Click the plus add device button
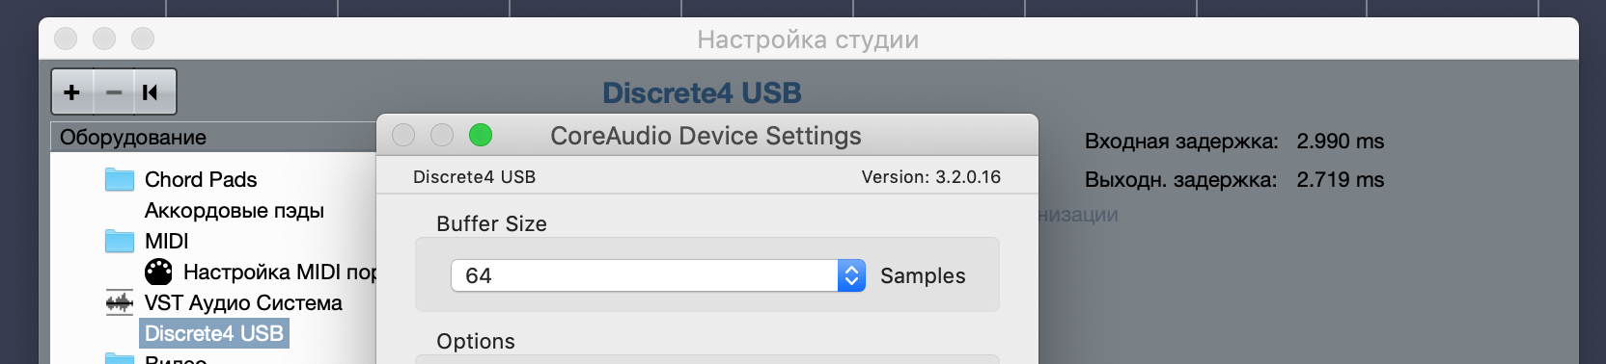This screenshot has height=364, width=1606. 72,92
